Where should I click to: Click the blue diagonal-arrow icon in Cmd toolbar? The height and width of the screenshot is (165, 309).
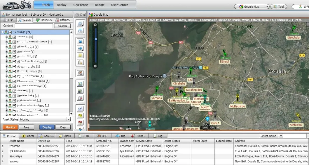(x=80, y=42)
